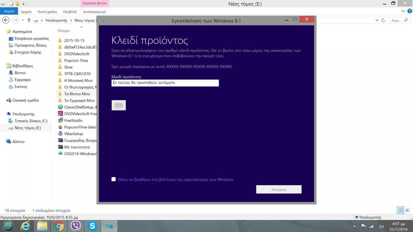Open the Αρχείο menu in Explorer
413x232 pixels.
[x=9, y=11]
